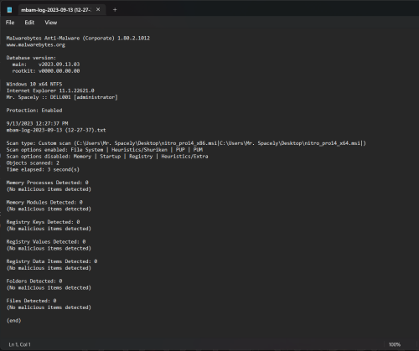Click the Windows 10 x64 NTFS line
The image size is (419, 351).
pyautogui.click(x=34, y=84)
